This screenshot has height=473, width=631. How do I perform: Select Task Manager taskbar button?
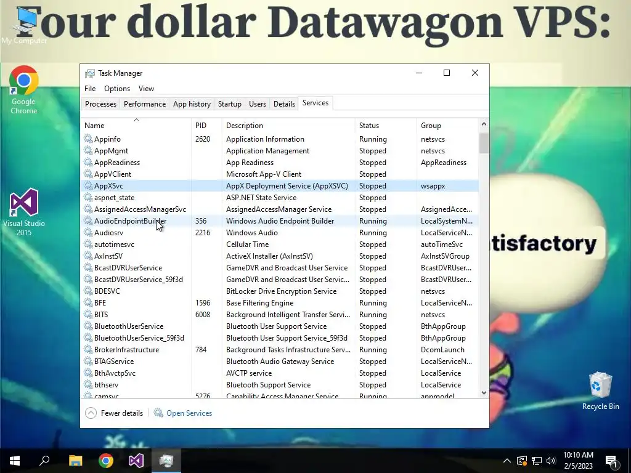[166, 461]
